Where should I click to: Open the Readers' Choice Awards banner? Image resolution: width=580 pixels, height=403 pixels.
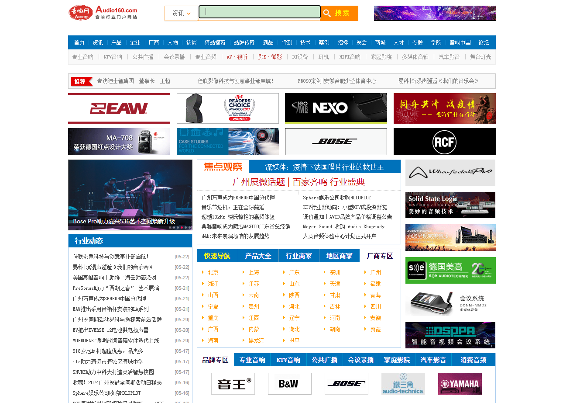(228, 108)
